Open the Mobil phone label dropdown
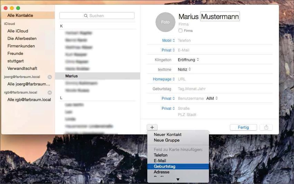The image size is (294, 184). tap(168, 41)
